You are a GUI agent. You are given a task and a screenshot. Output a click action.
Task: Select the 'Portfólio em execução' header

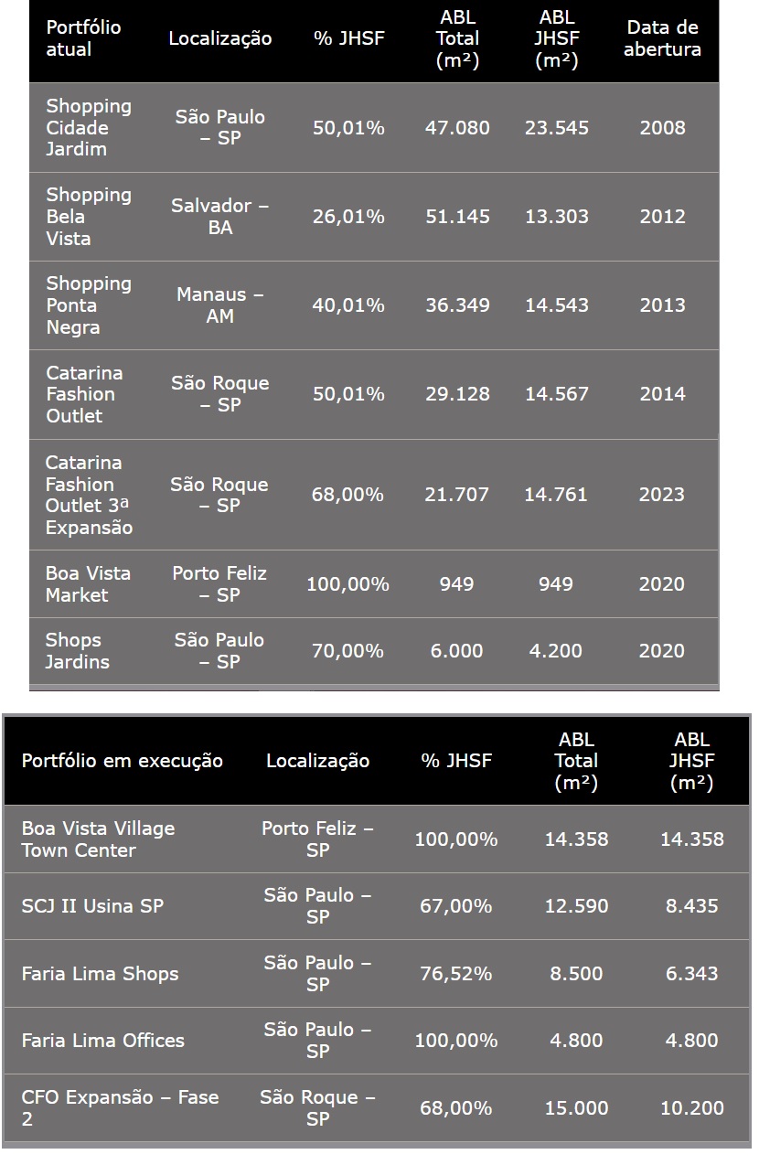click(123, 761)
